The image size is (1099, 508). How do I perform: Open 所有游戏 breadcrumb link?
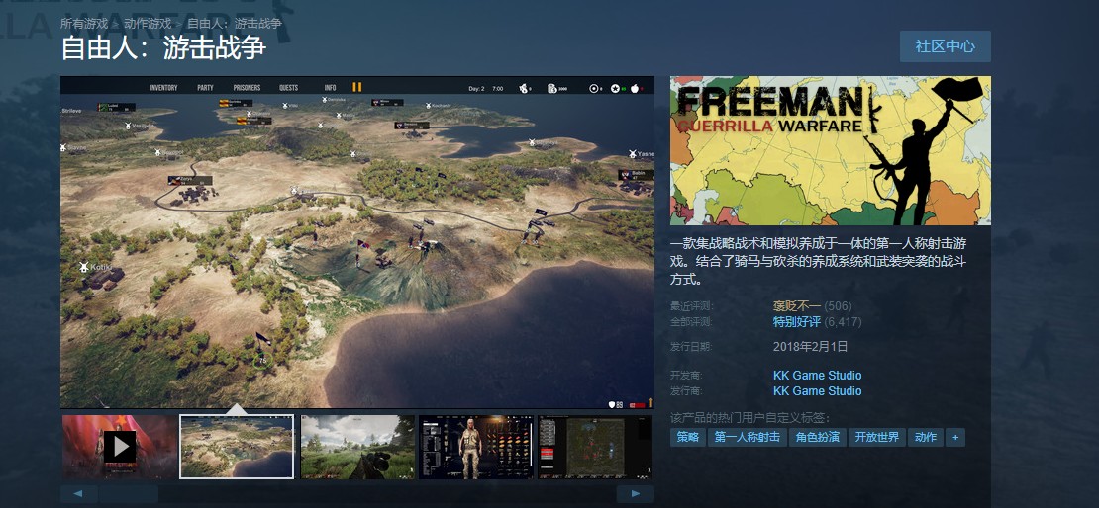tap(84, 24)
